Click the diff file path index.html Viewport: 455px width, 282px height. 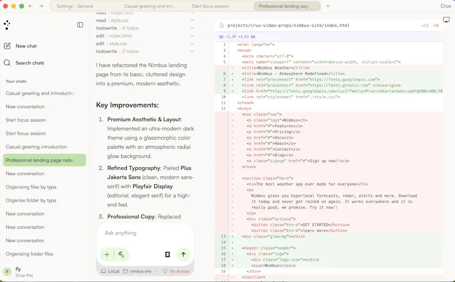288,26
